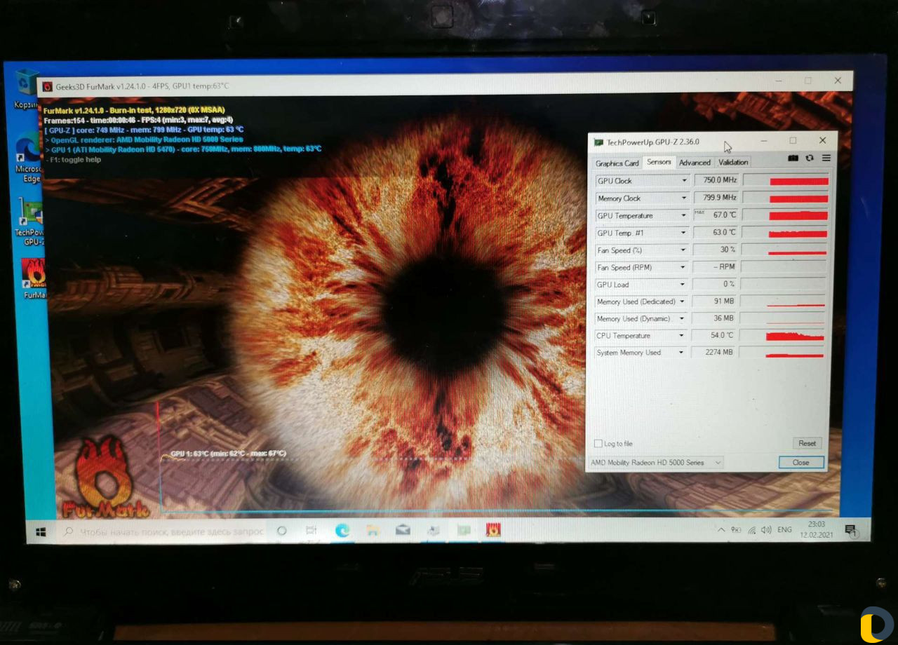Click the GPU Clock history graph
This screenshot has width=898, height=645.
click(786, 181)
